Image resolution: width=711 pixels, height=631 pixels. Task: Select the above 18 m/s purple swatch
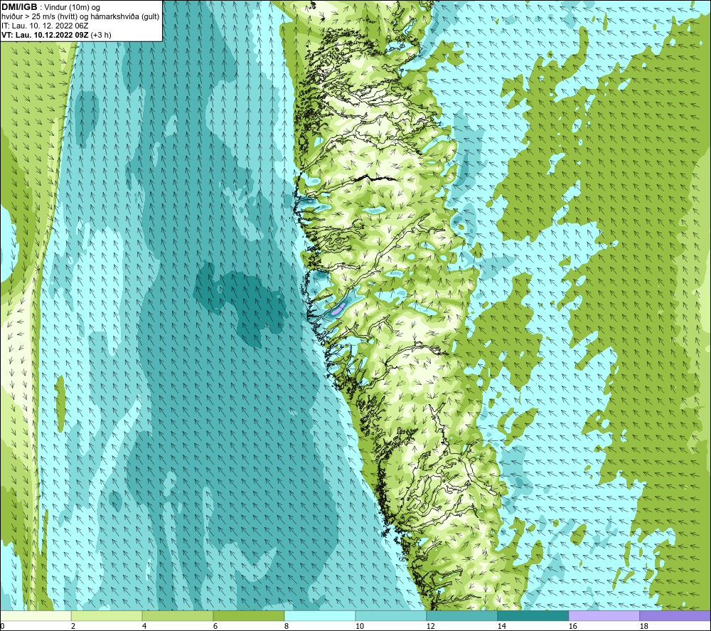pos(675,615)
